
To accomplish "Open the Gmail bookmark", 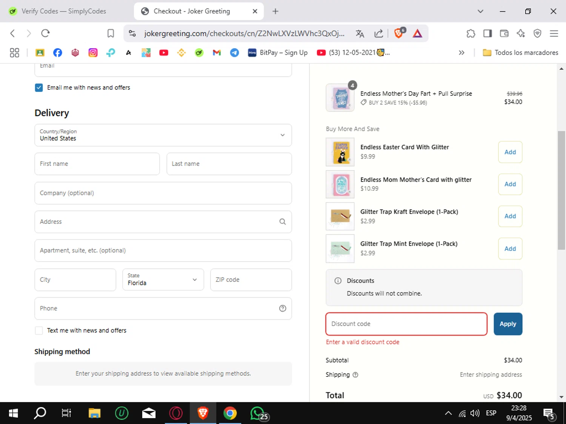I will point(217,53).
